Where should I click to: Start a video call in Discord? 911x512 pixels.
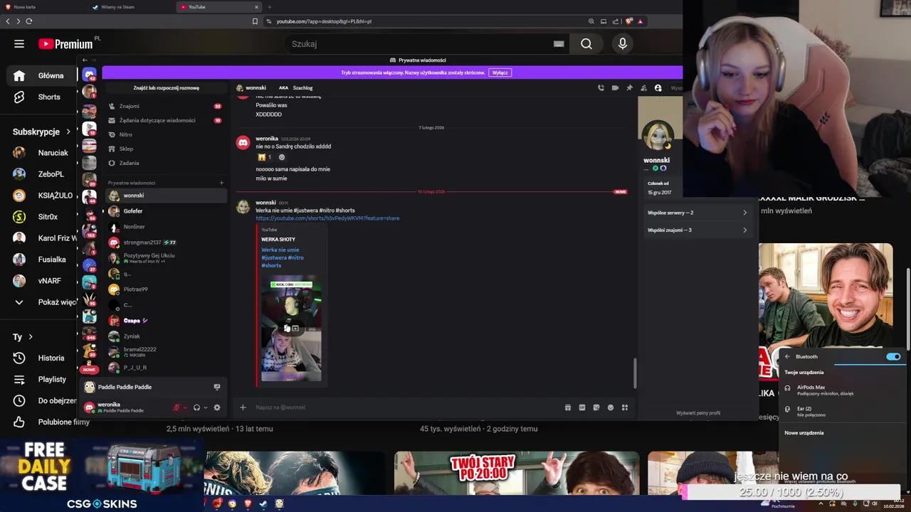pyautogui.click(x=615, y=88)
